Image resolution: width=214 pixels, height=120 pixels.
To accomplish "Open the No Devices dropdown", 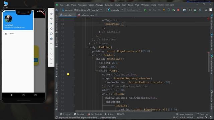I will coord(133,10).
